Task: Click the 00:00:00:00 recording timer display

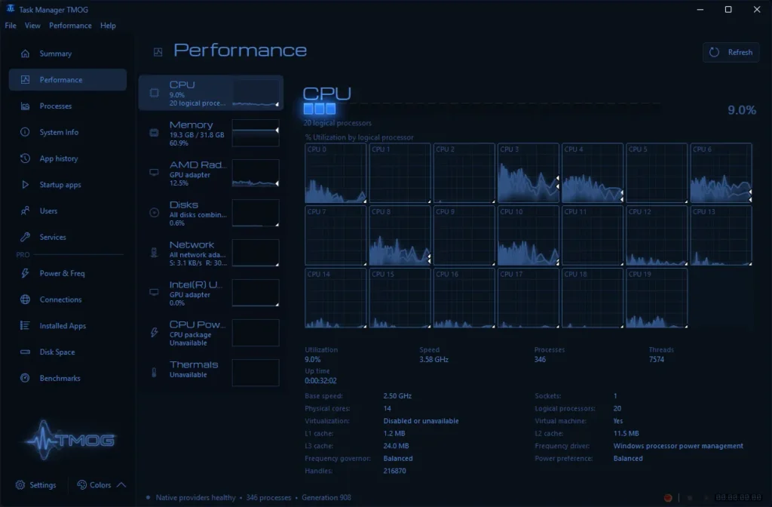Action: click(x=738, y=498)
